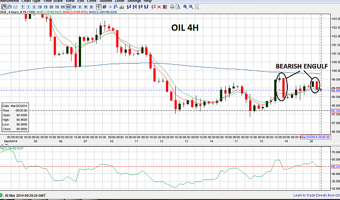Click the volume histogram icon
The height and width of the screenshot is (200, 340).
[x=121, y=7]
